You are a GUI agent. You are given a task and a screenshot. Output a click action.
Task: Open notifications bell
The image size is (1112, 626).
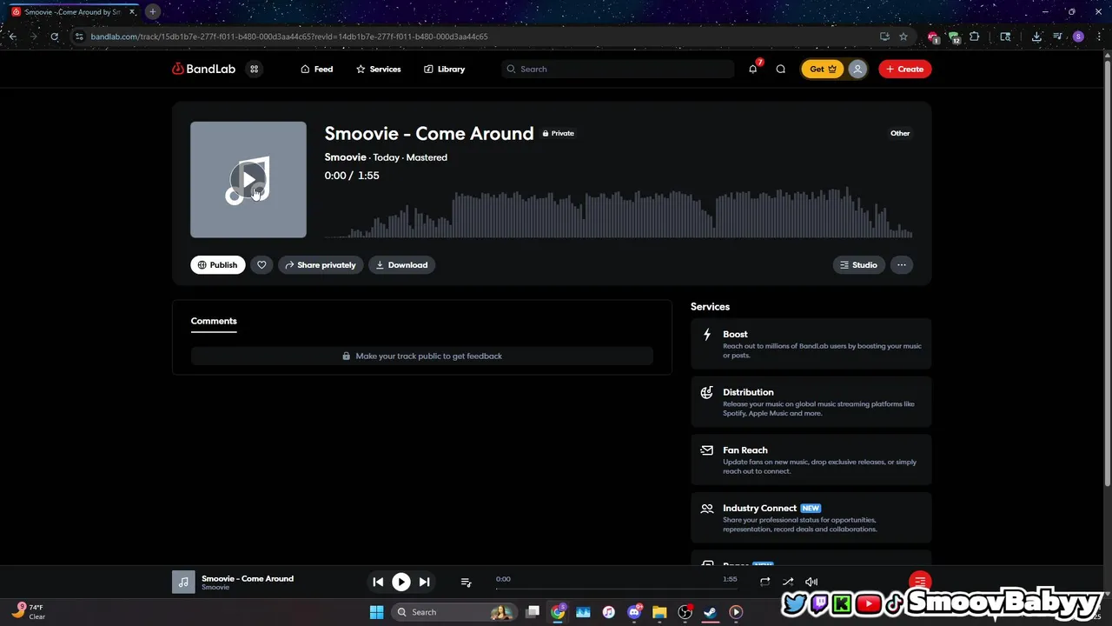tap(753, 69)
